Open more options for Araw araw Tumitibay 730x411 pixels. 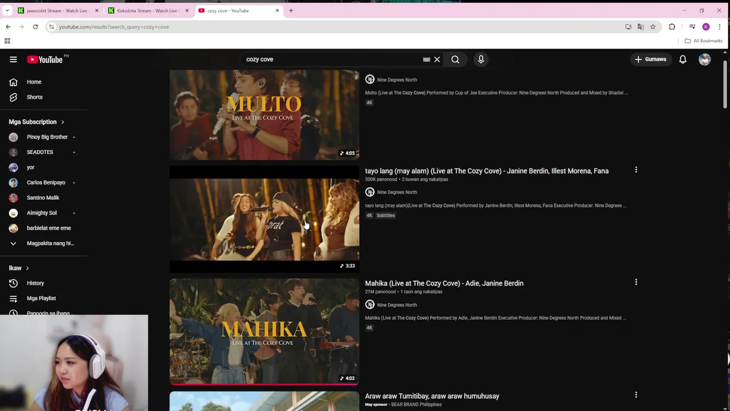click(636, 395)
